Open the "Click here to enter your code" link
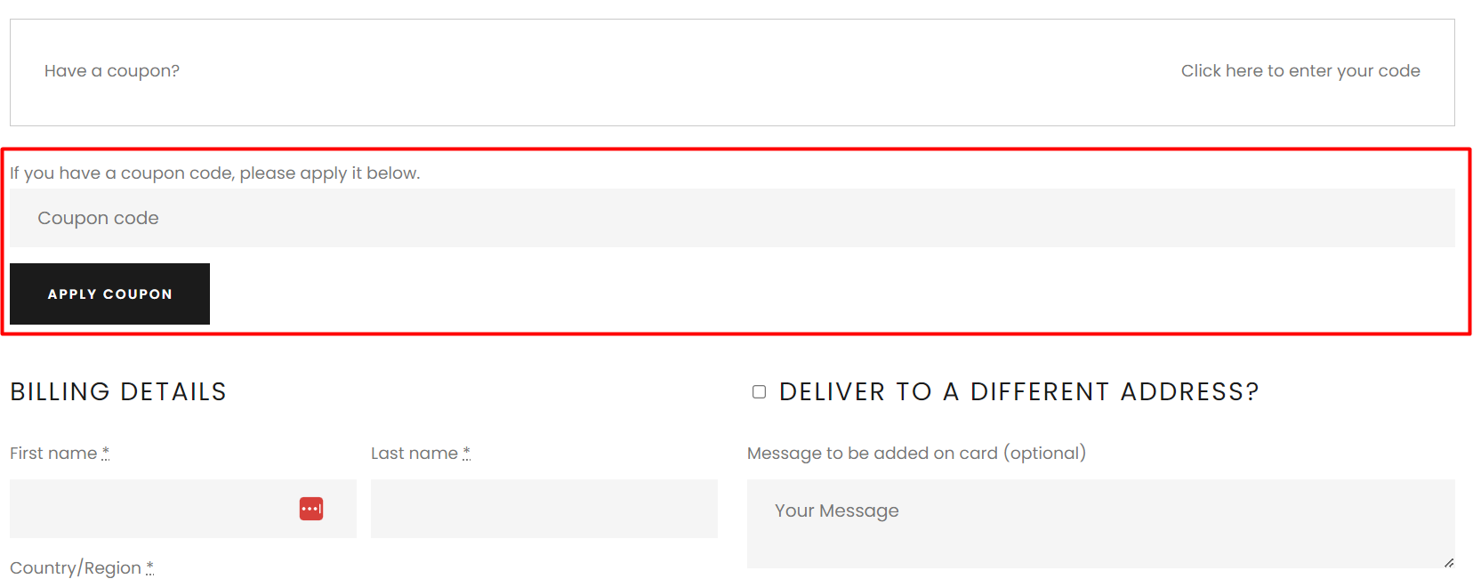Screen dimensions: 1481x587 [x=1300, y=71]
